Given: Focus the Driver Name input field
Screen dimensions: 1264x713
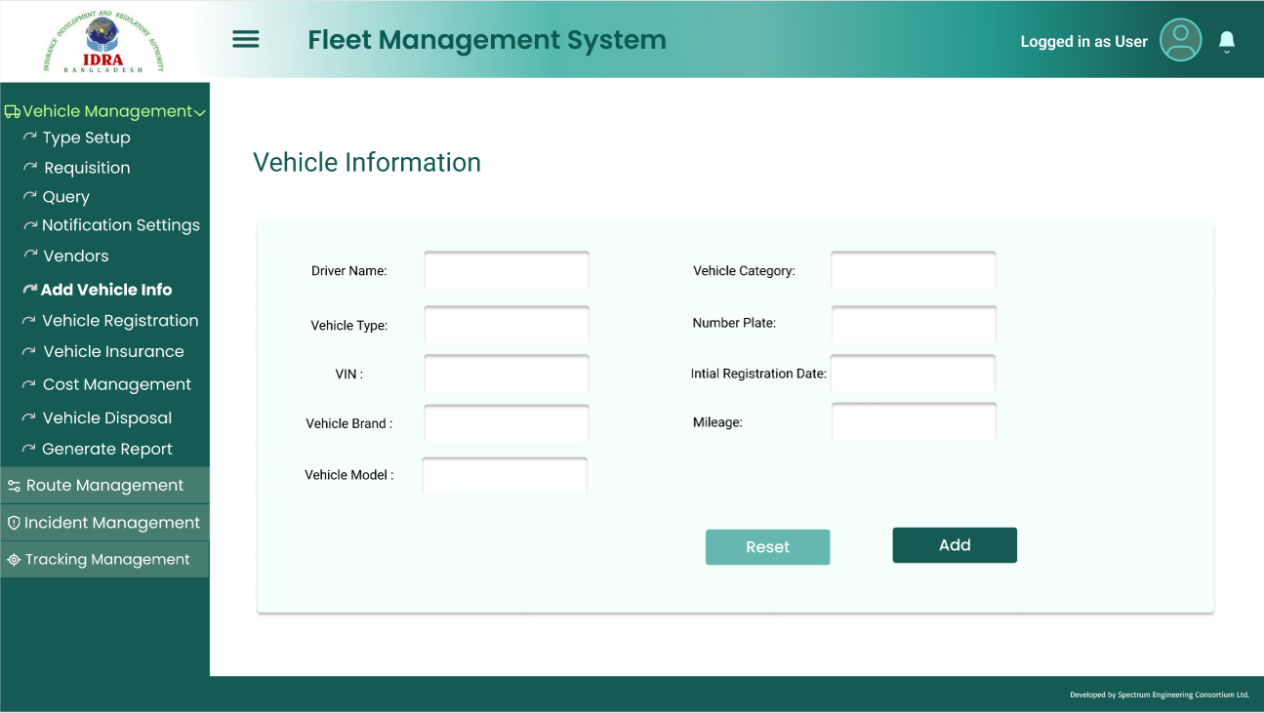Looking at the screenshot, I should tap(506, 270).
